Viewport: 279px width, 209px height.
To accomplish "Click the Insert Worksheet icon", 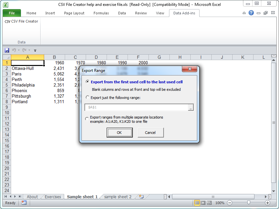I will [141, 197].
